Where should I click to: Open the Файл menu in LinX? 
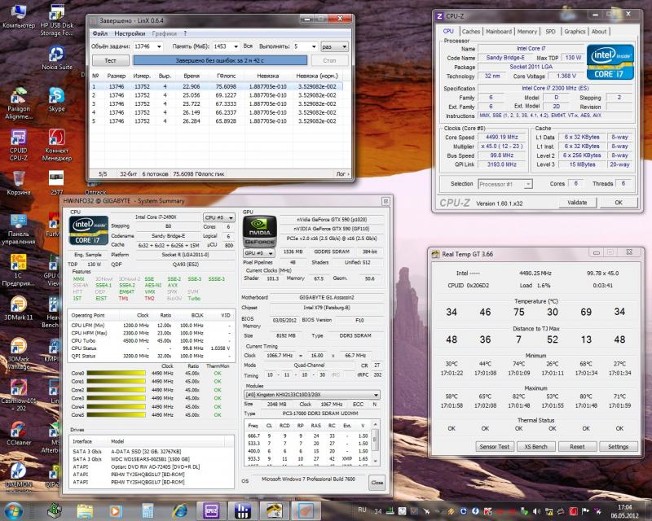(99, 33)
